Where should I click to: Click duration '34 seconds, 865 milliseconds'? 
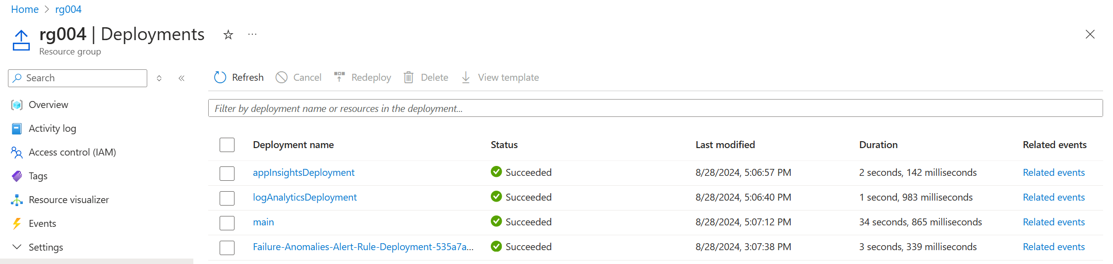[920, 222]
